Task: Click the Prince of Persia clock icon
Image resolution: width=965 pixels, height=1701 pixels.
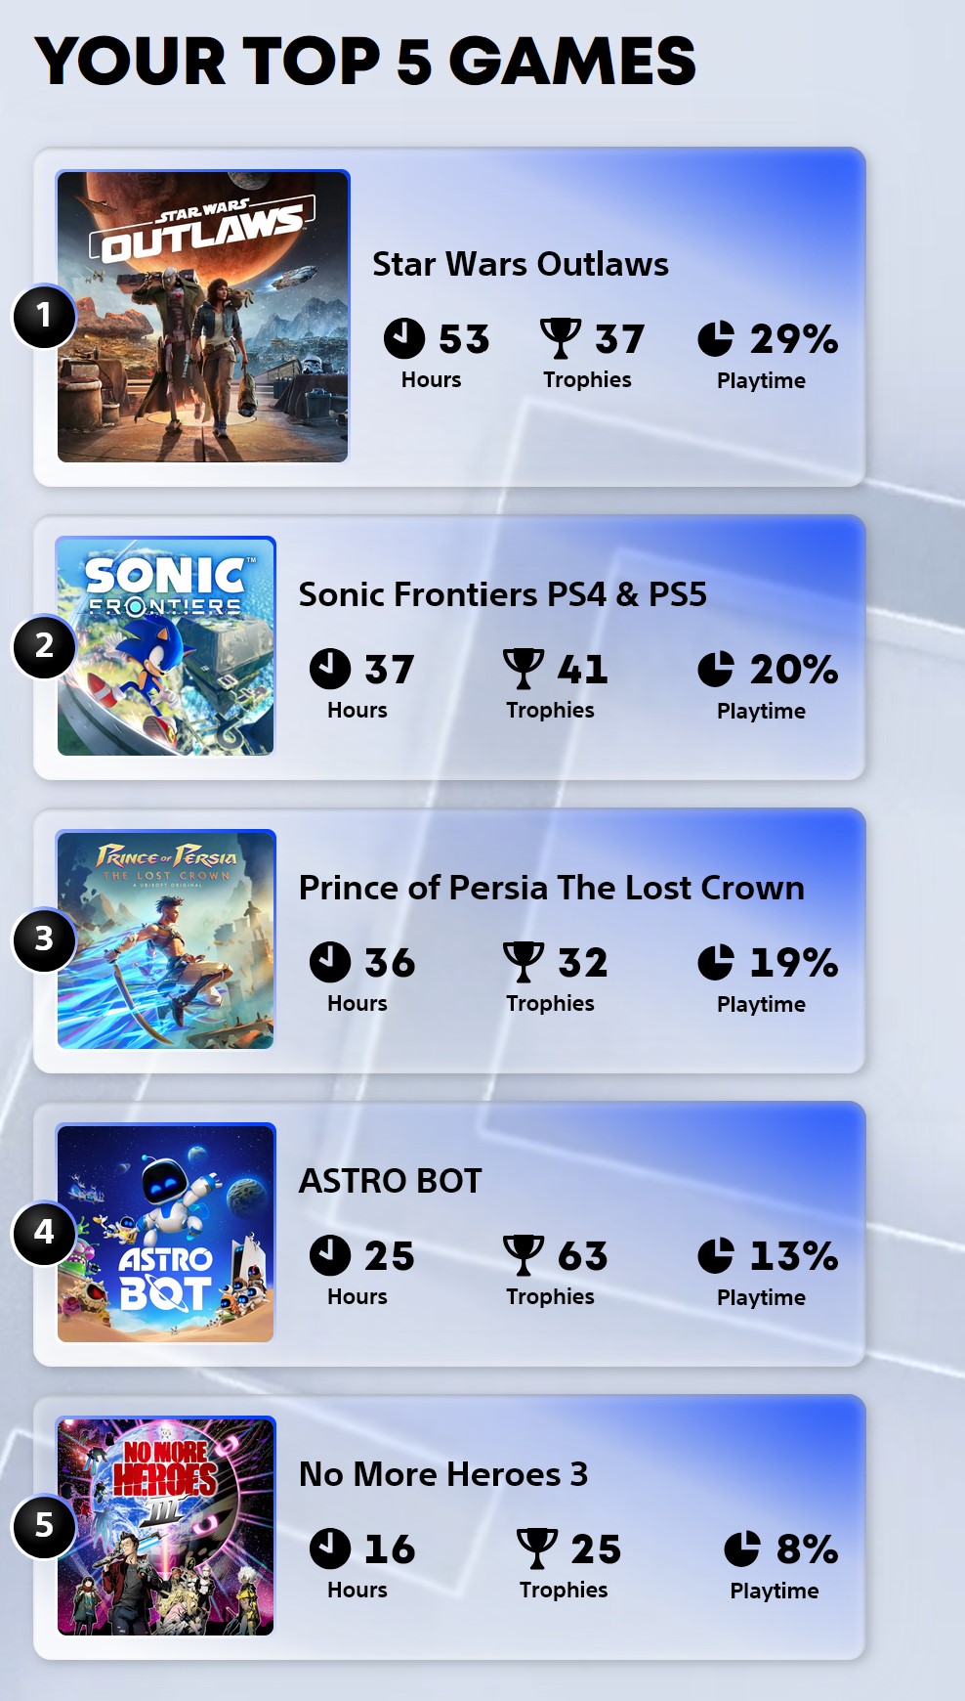Action: pos(330,962)
